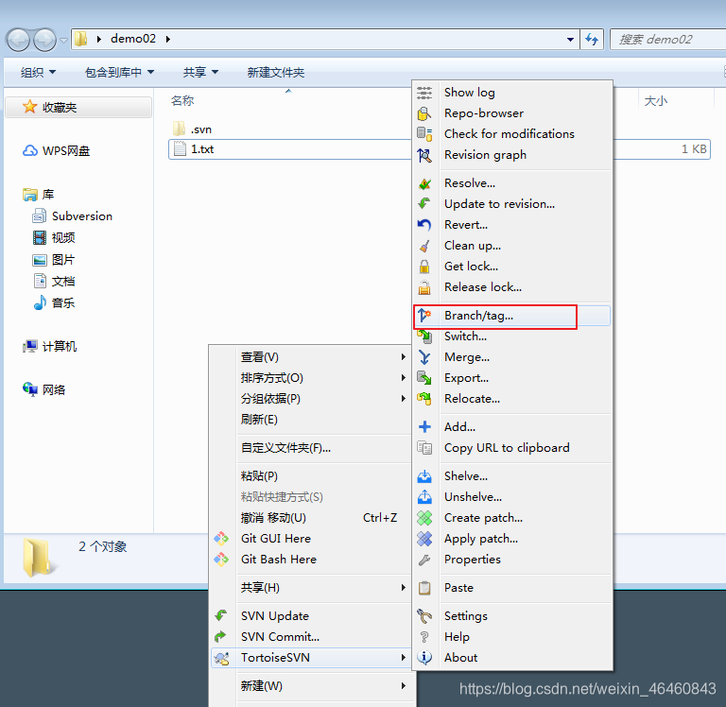This screenshot has width=726, height=707.
Task: Click the Resolve checkmark icon
Action: (424, 183)
